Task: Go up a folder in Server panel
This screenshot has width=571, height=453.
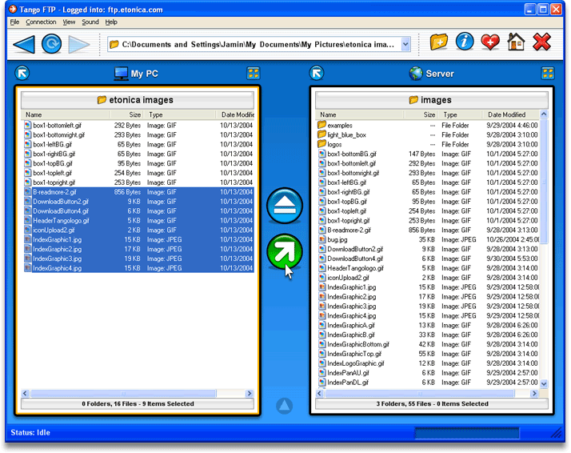Action: (x=317, y=74)
